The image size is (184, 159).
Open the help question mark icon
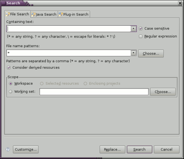8,149
